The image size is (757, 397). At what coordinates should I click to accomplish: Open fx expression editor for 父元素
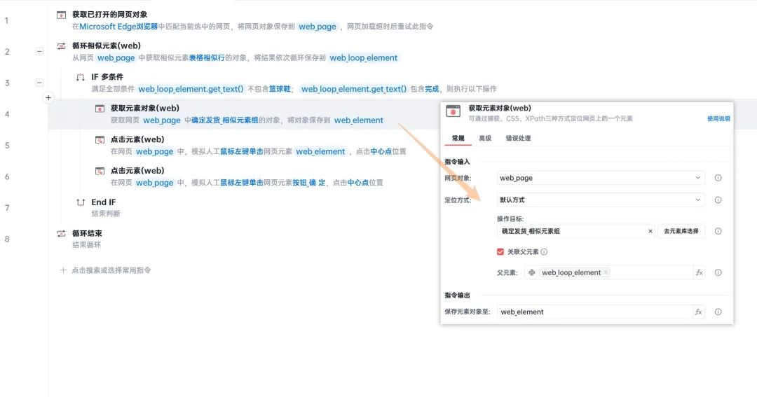[699, 272]
